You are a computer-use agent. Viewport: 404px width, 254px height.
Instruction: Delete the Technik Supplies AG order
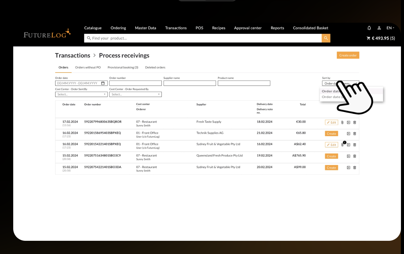click(355, 134)
